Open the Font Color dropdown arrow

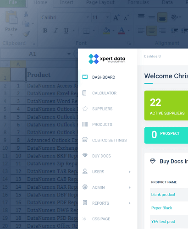tap(128, 31)
